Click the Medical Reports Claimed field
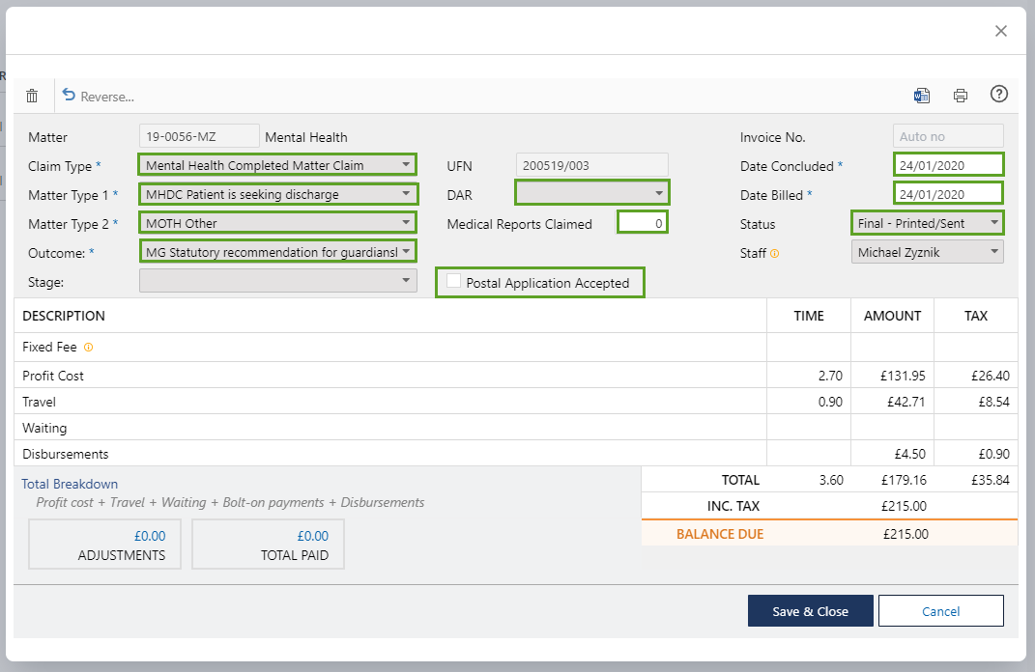 (643, 223)
